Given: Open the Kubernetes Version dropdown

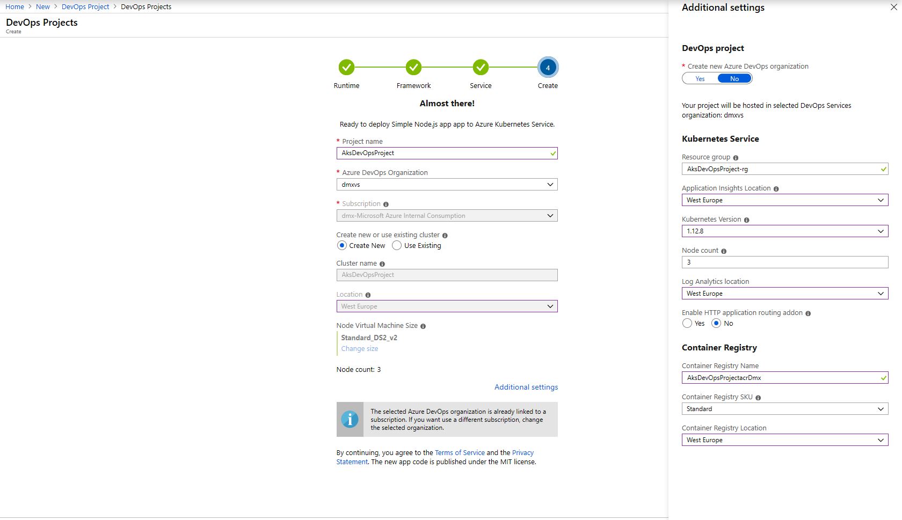Looking at the screenshot, I should tap(785, 231).
